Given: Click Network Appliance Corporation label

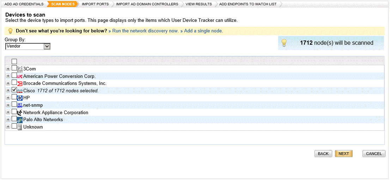Looking at the screenshot, I should 56,113.
